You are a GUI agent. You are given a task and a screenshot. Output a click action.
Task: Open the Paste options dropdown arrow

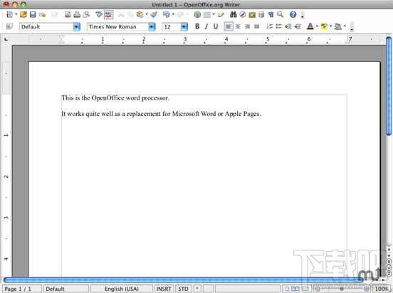coord(147,14)
